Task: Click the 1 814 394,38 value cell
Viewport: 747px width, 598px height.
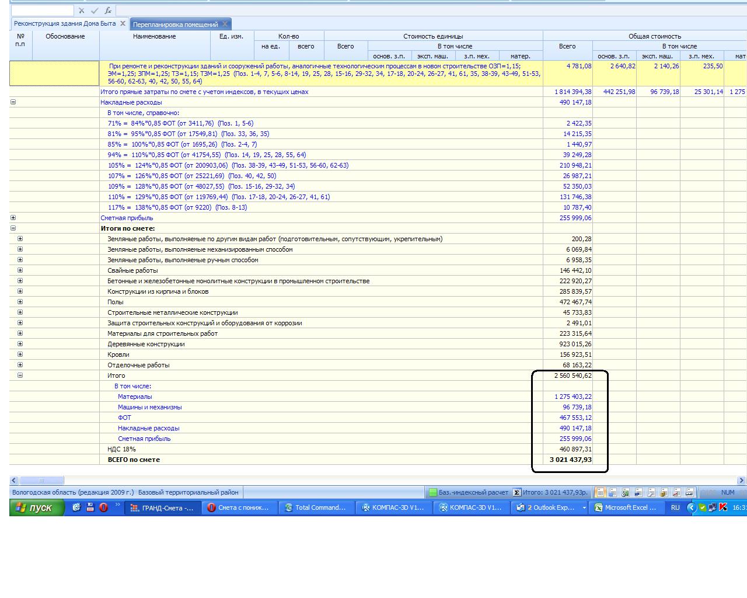Action: (x=568, y=92)
